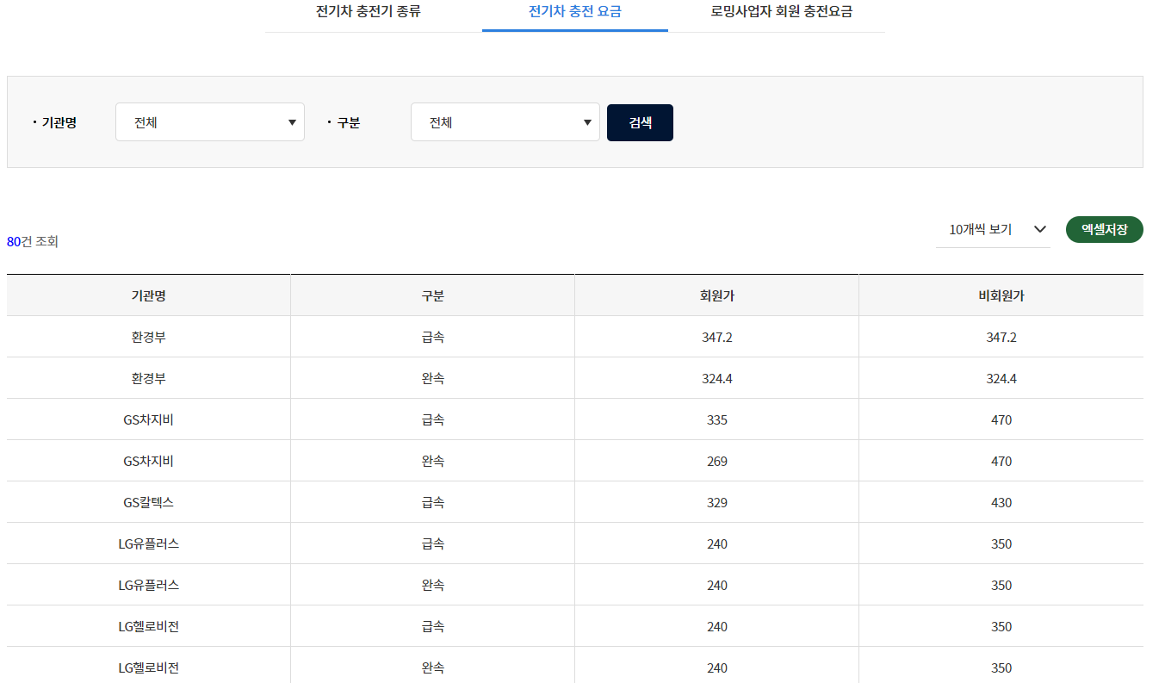This screenshot has height=683, width=1165.
Task: Open 로밍사업자 회원 충전요금 tab
Action: 782,12
